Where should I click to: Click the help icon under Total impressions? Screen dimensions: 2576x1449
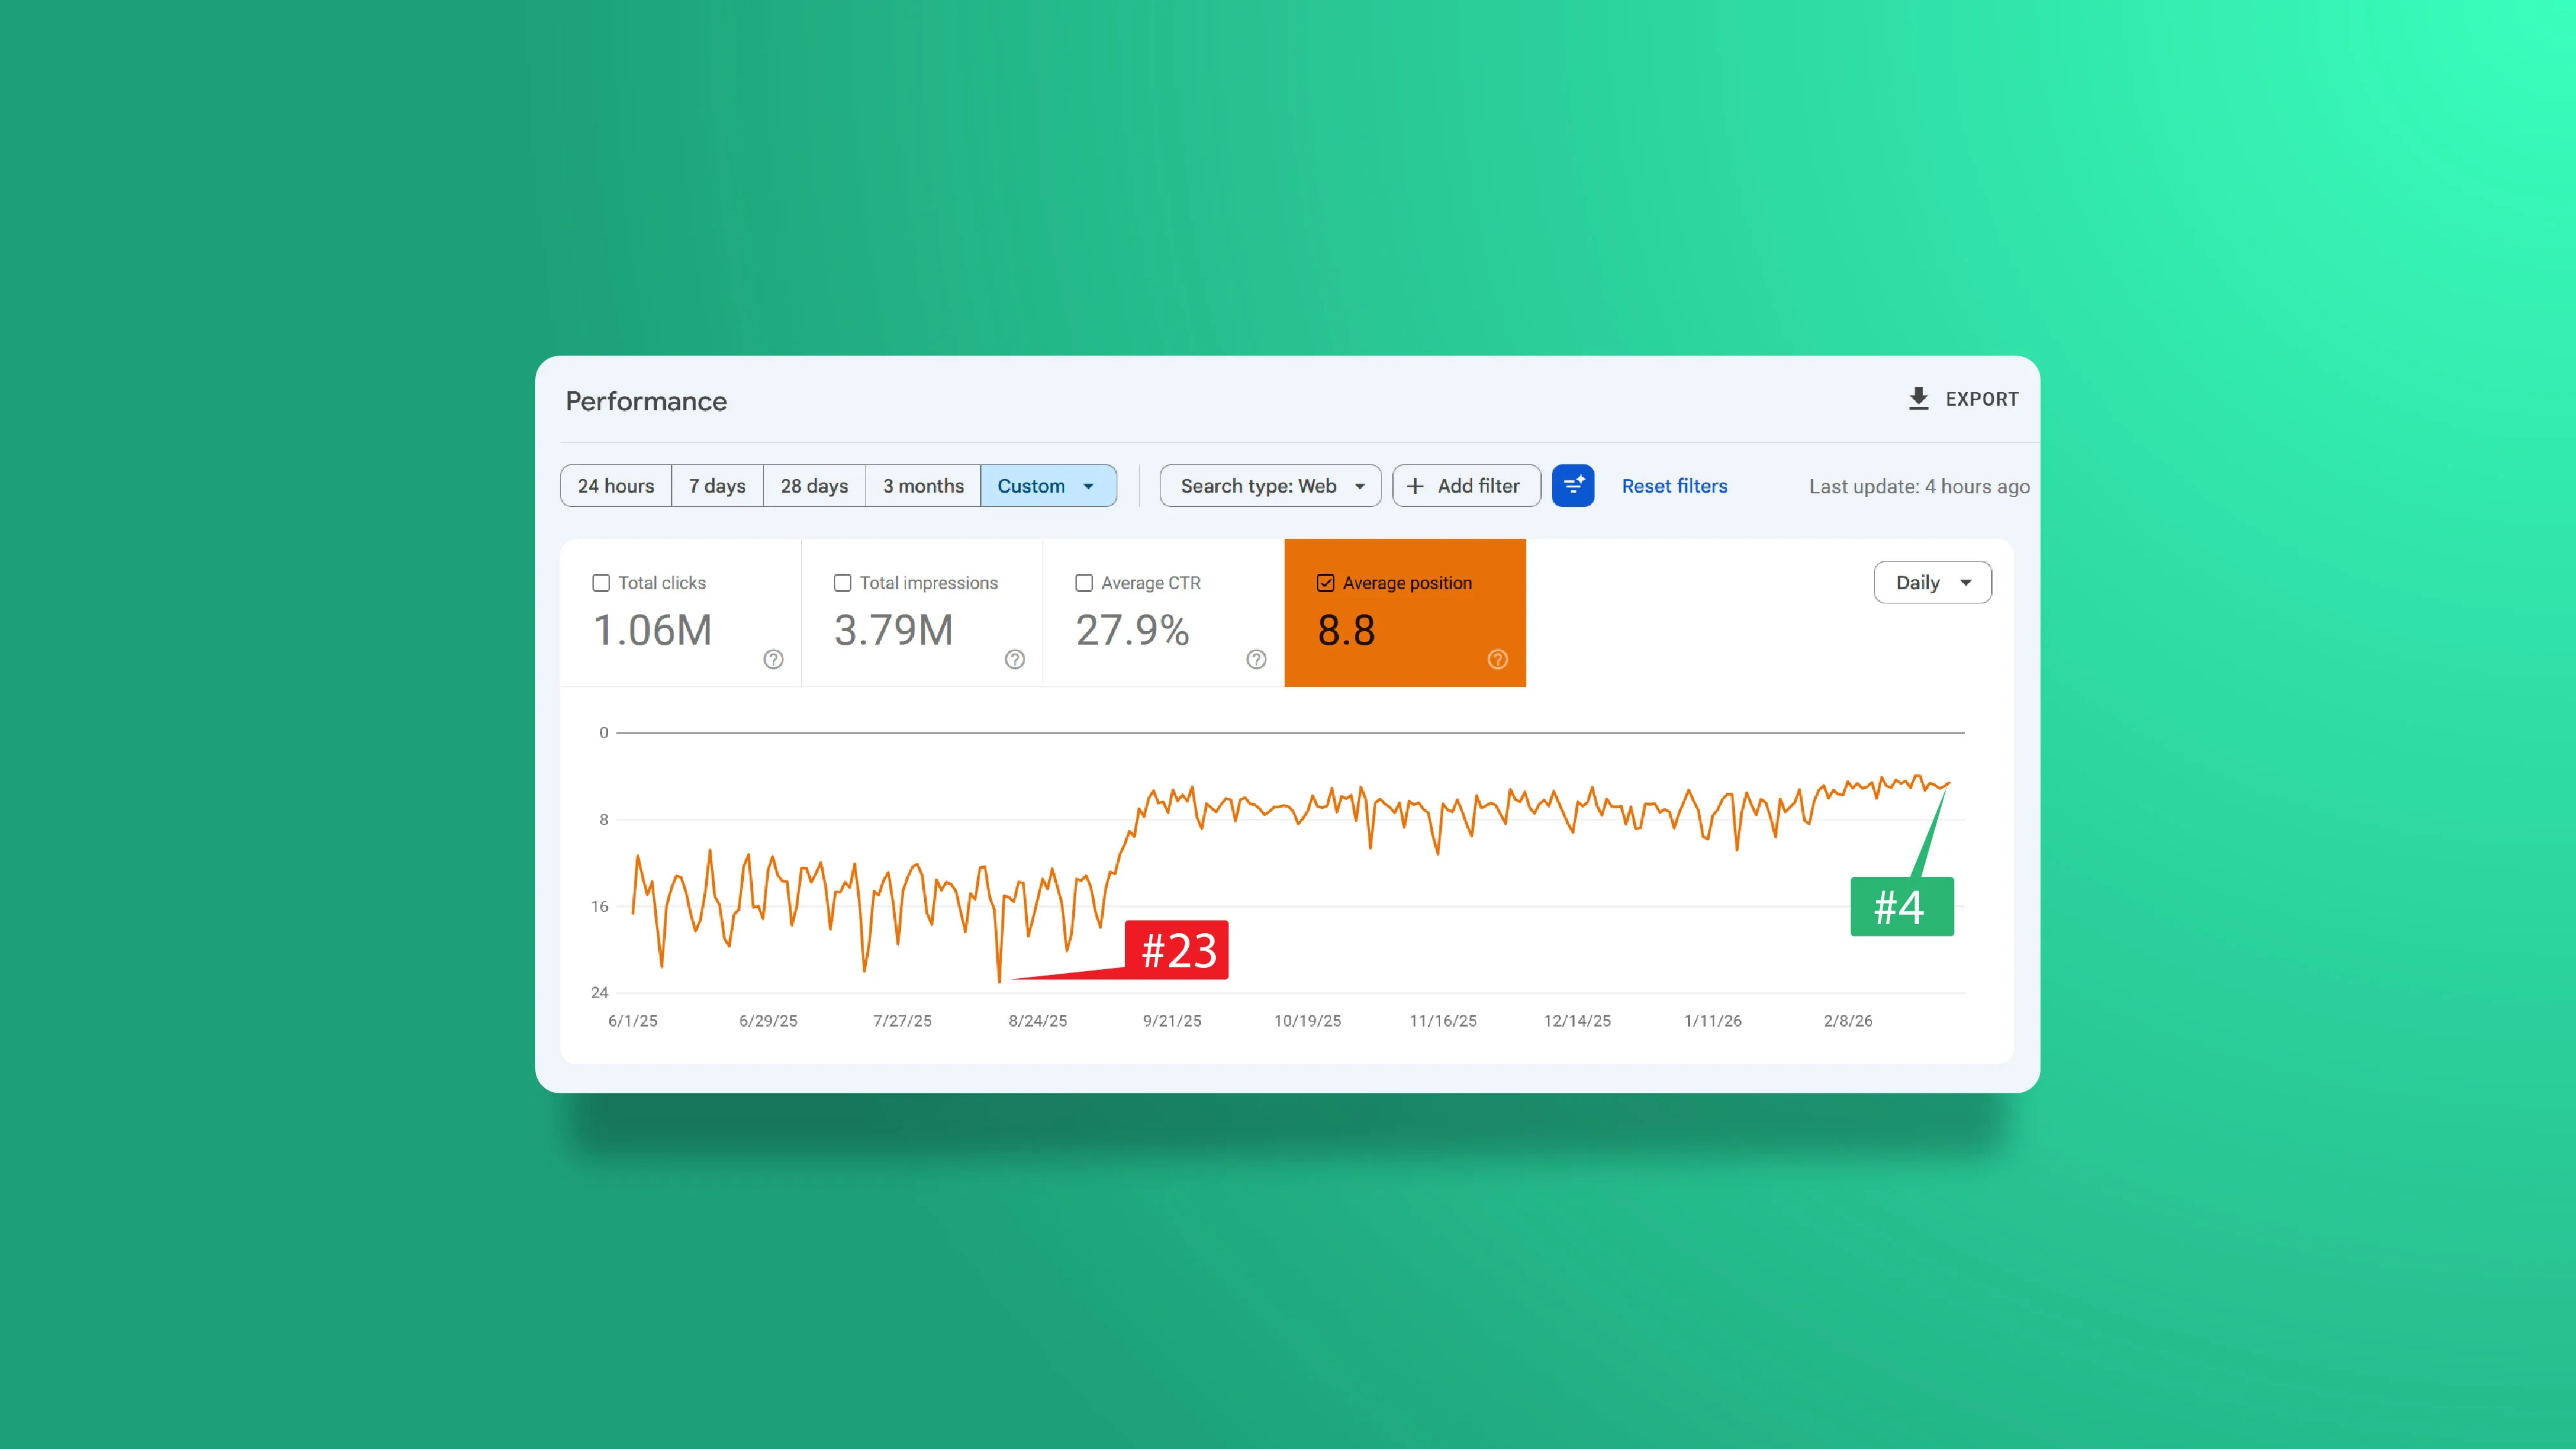pyautogui.click(x=1014, y=659)
